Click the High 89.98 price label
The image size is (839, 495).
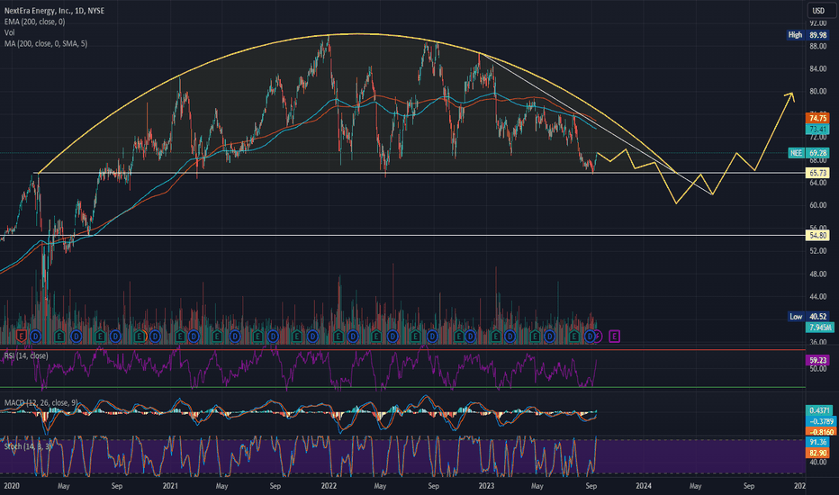click(808, 35)
